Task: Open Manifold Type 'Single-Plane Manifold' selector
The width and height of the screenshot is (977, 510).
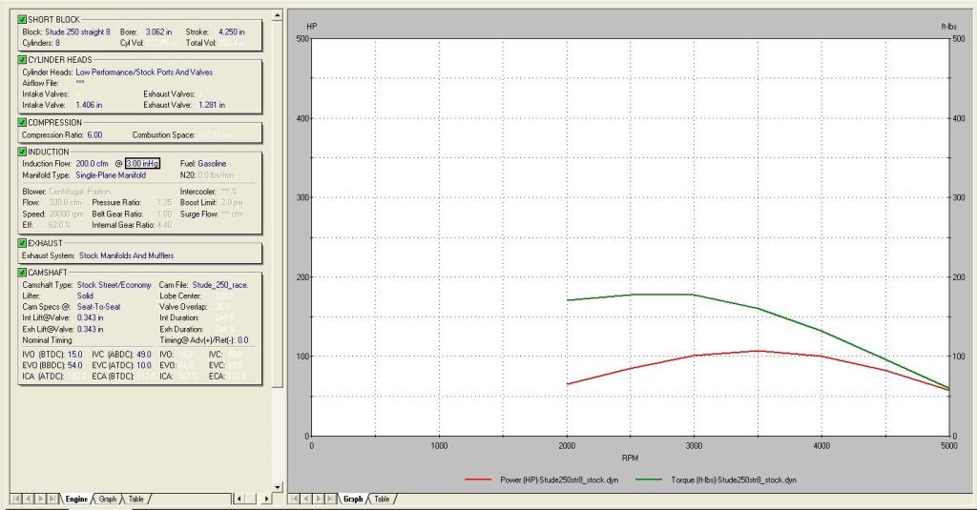Action: [x=111, y=175]
